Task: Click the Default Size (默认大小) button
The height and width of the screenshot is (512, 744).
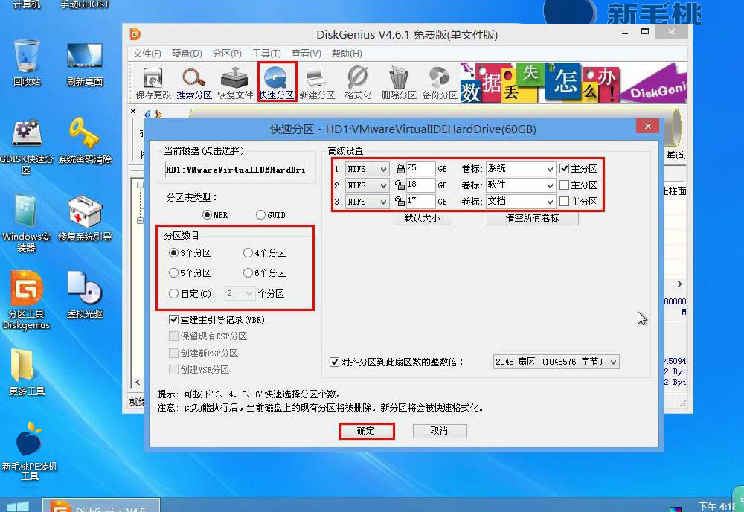Action: 423,218
